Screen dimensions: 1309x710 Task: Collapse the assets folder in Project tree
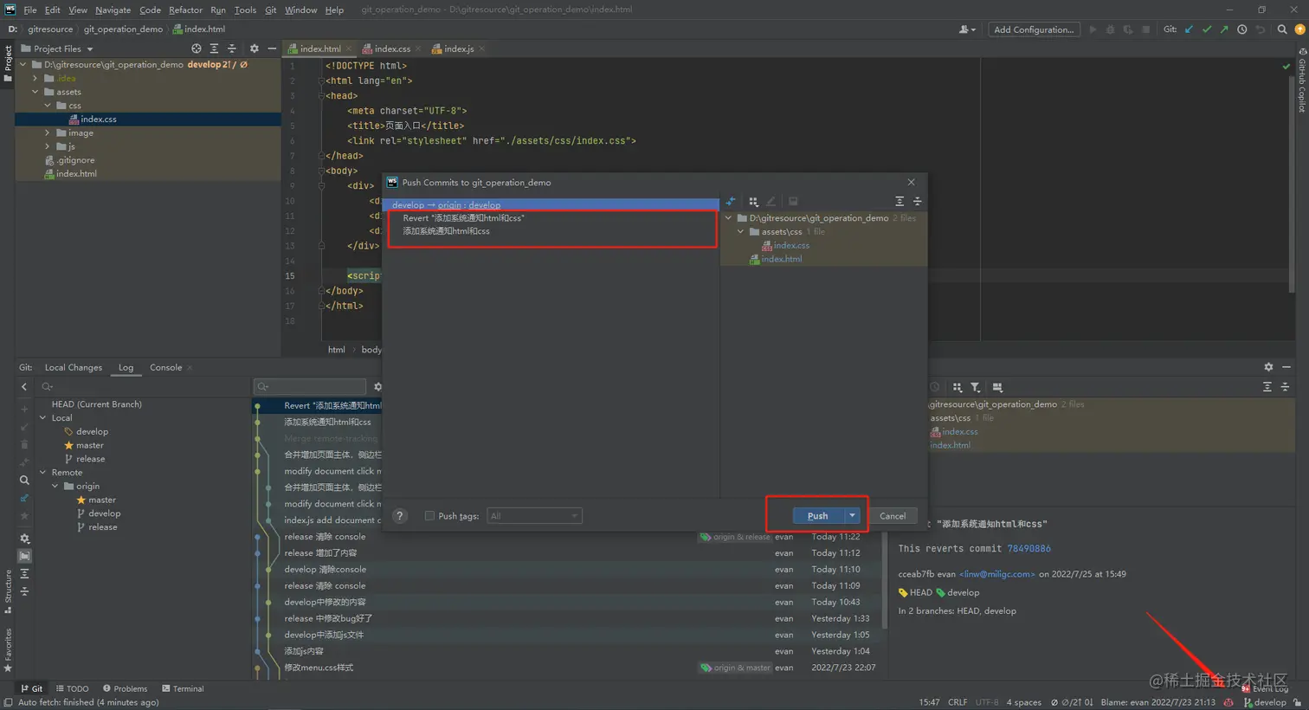tap(35, 92)
